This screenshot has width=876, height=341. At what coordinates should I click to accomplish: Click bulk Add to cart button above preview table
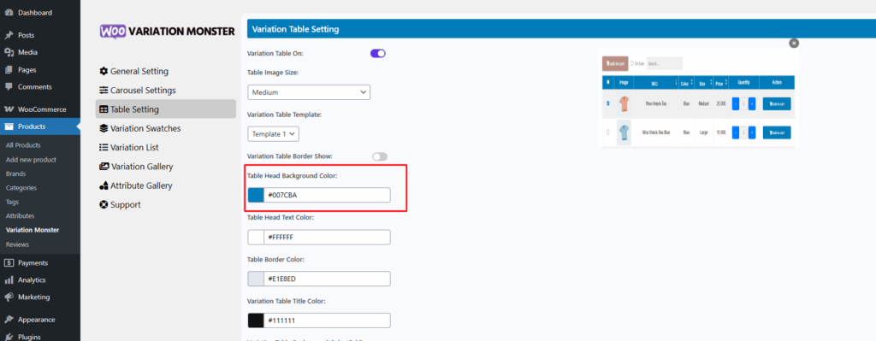pyautogui.click(x=616, y=63)
